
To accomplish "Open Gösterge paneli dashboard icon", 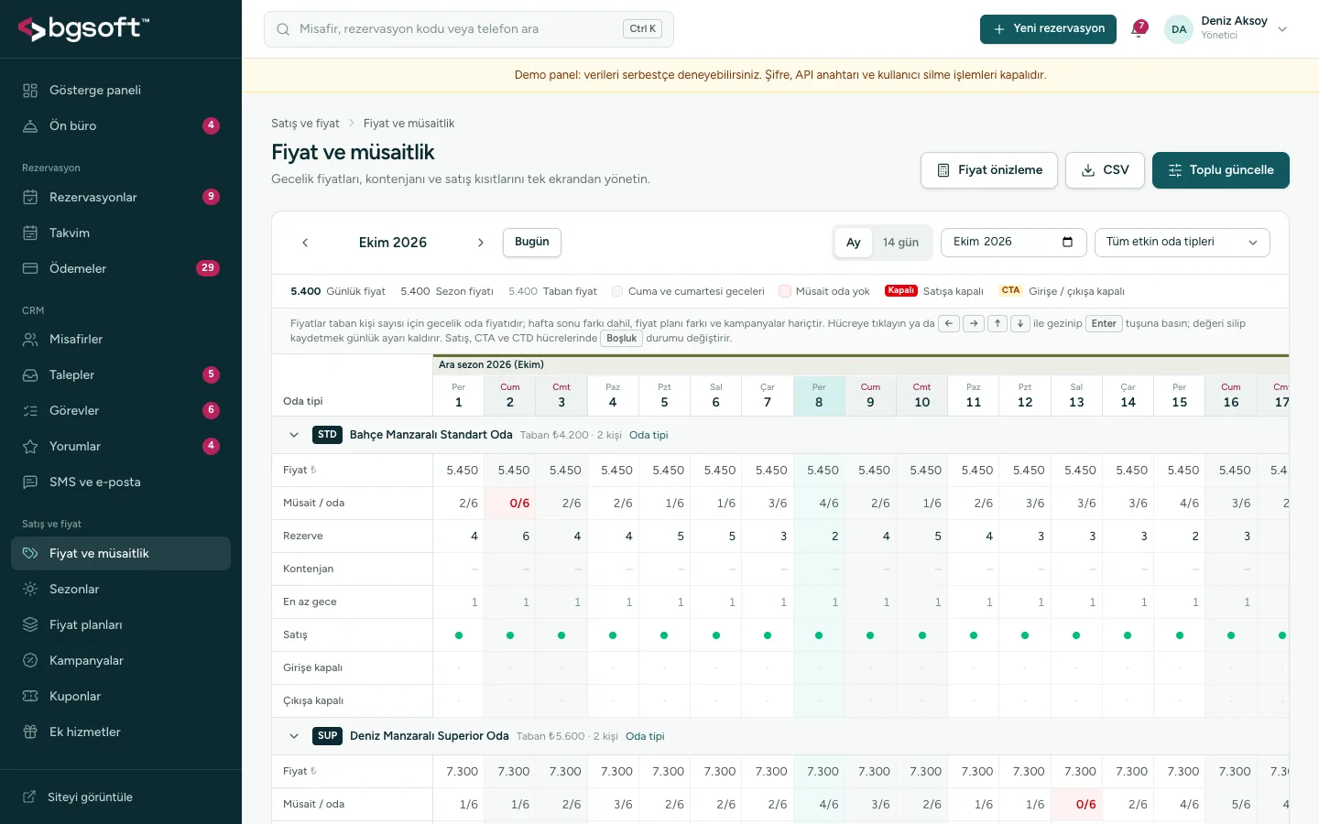I will click(x=30, y=91).
